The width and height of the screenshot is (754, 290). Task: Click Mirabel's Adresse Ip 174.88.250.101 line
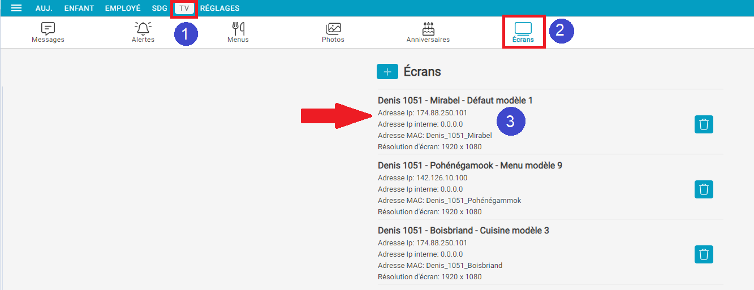tap(423, 113)
